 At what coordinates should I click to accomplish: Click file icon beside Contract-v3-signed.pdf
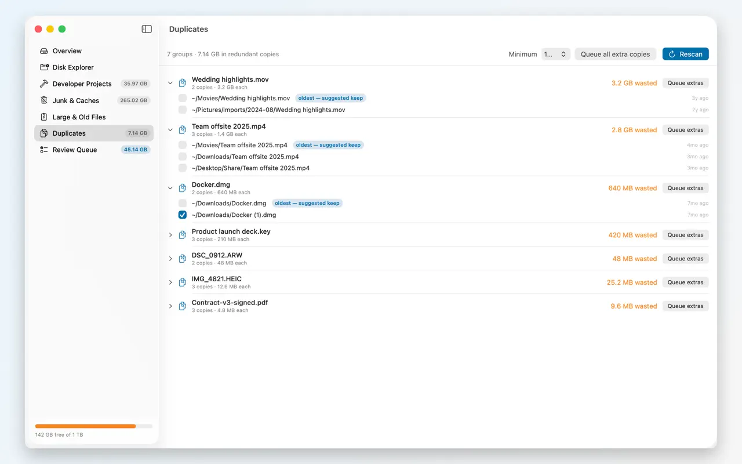click(x=182, y=306)
